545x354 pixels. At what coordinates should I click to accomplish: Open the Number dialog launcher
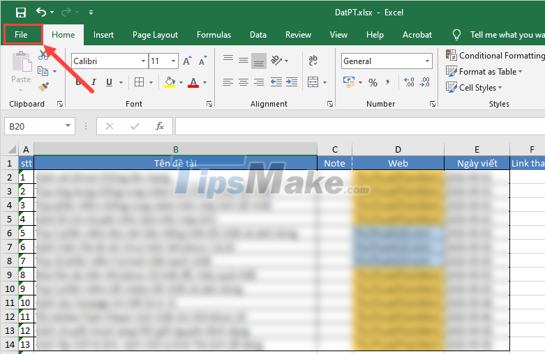tap(433, 104)
